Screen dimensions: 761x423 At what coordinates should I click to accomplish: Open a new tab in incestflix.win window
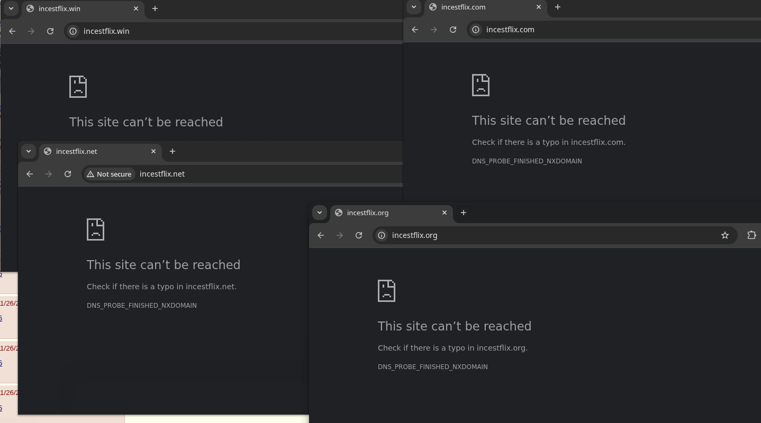155,8
